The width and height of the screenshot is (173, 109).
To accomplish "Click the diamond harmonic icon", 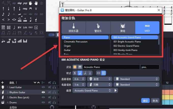I will pos(14,20).
